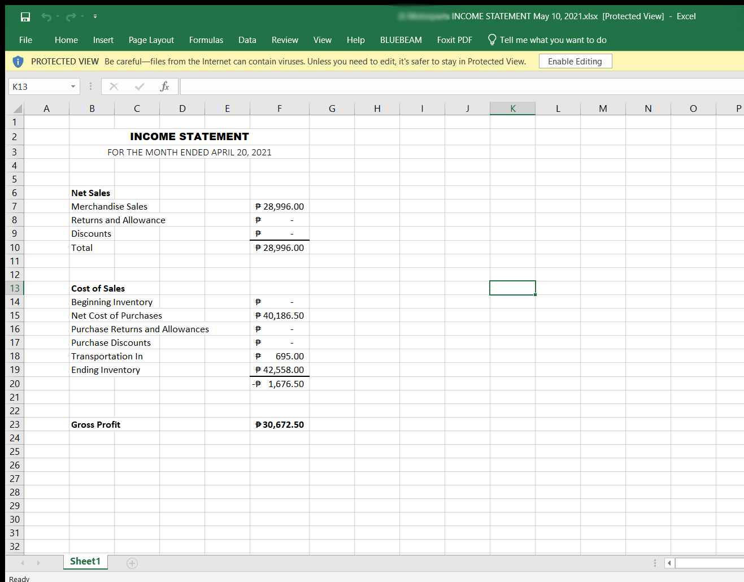This screenshot has height=582, width=744.
Task: Select column K header
Action: pyautogui.click(x=512, y=108)
